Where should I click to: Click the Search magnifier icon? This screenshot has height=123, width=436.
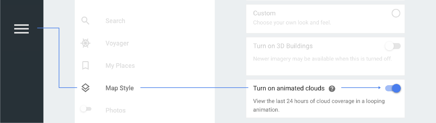[85, 21]
